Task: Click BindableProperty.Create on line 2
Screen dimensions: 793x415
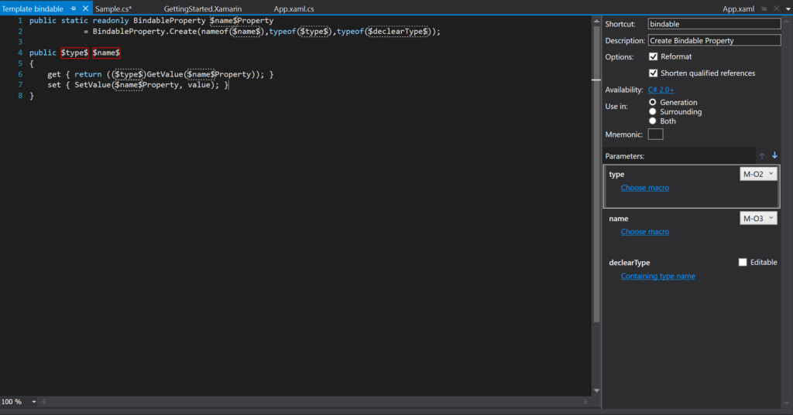Action: pyautogui.click(x=144, y=32)
